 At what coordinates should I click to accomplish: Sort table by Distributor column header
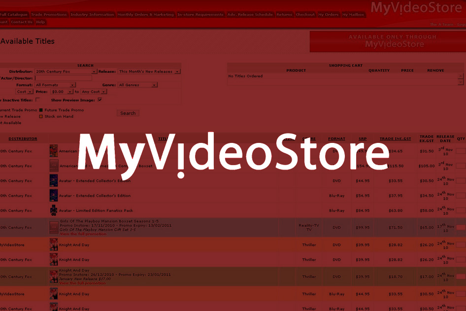coord(23,139)
